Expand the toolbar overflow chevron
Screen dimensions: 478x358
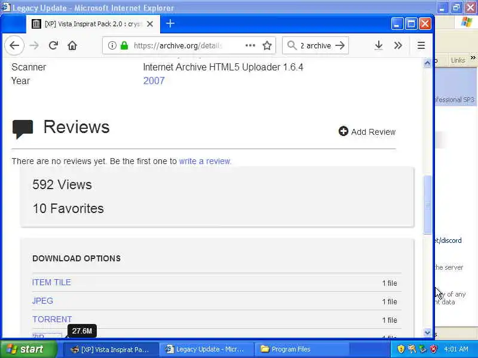tap(398, 46)
